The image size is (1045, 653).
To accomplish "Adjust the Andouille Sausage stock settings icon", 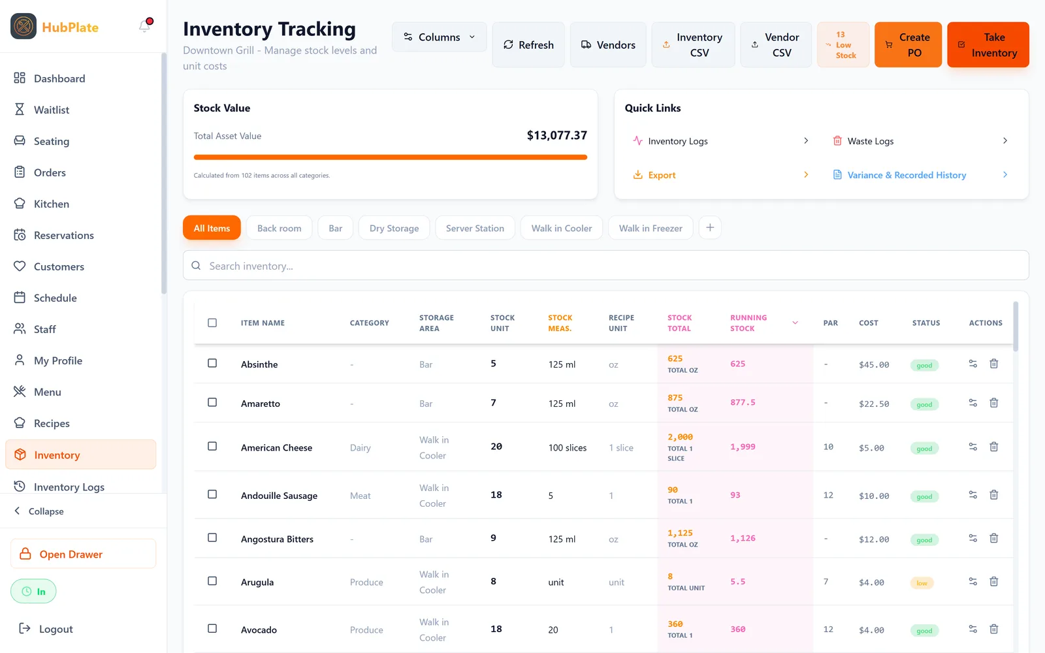I will click(x=973, y=495).
